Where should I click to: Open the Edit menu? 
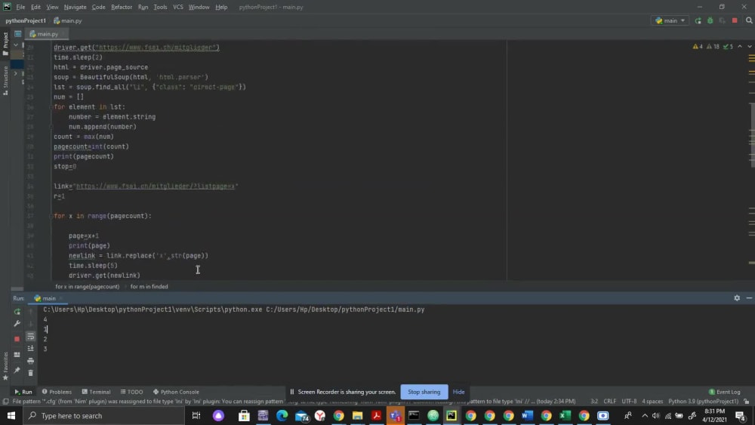pyautogui.click(x=35, y=8)
